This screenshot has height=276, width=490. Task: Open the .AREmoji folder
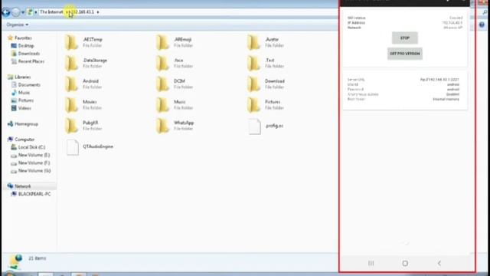(x=175, y=42)
